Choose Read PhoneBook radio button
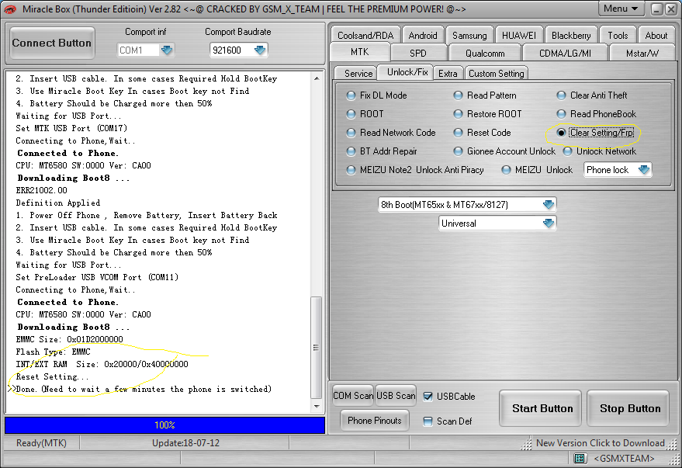 coord(562,114)
